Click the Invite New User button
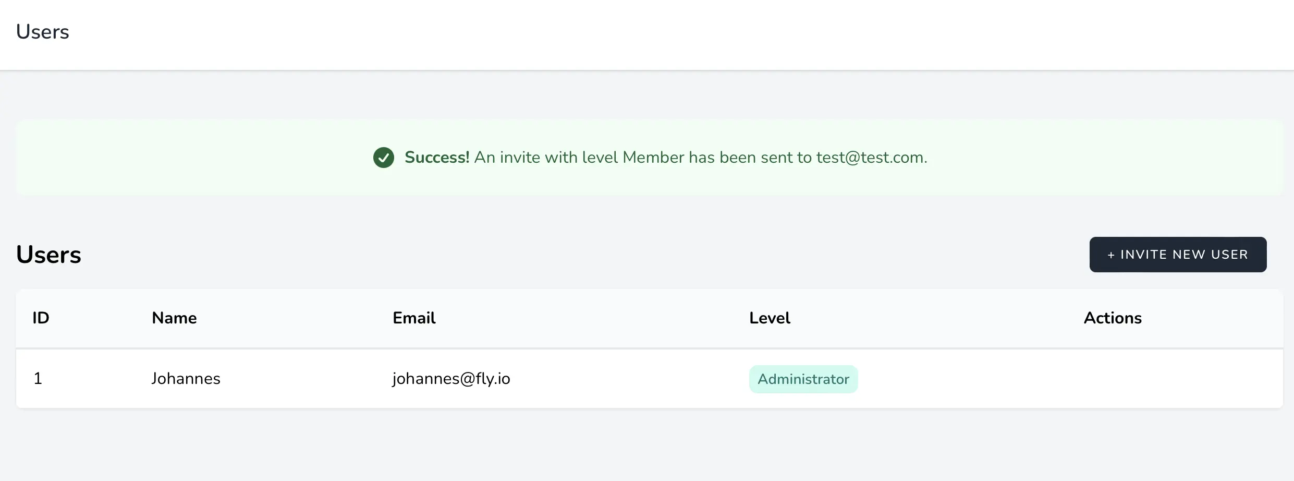Image resolution: width=1294 pixels, height=481 pixels. click(1178, 255)
